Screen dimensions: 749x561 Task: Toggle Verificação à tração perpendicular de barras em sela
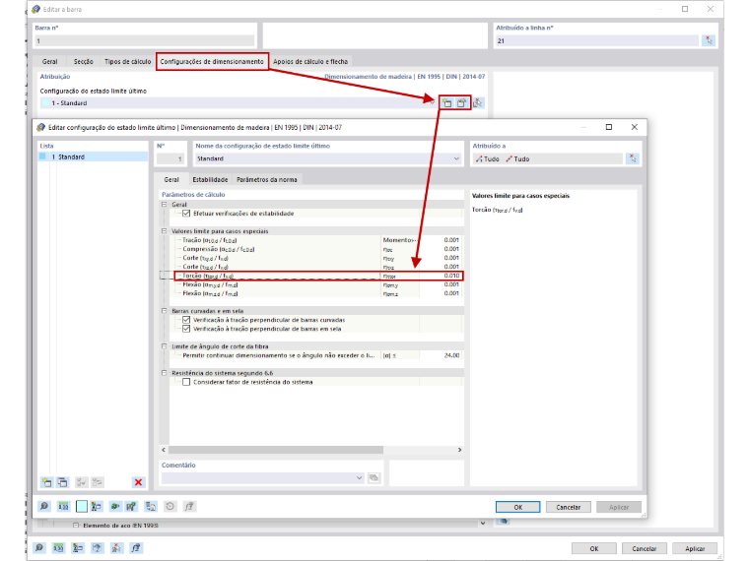pos(186,329)
